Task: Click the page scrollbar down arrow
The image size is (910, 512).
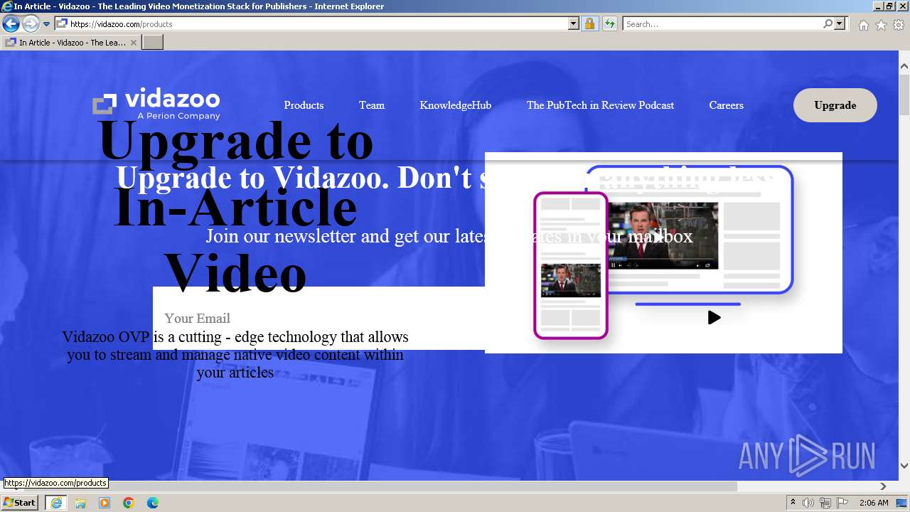Action: coord(904,466)
